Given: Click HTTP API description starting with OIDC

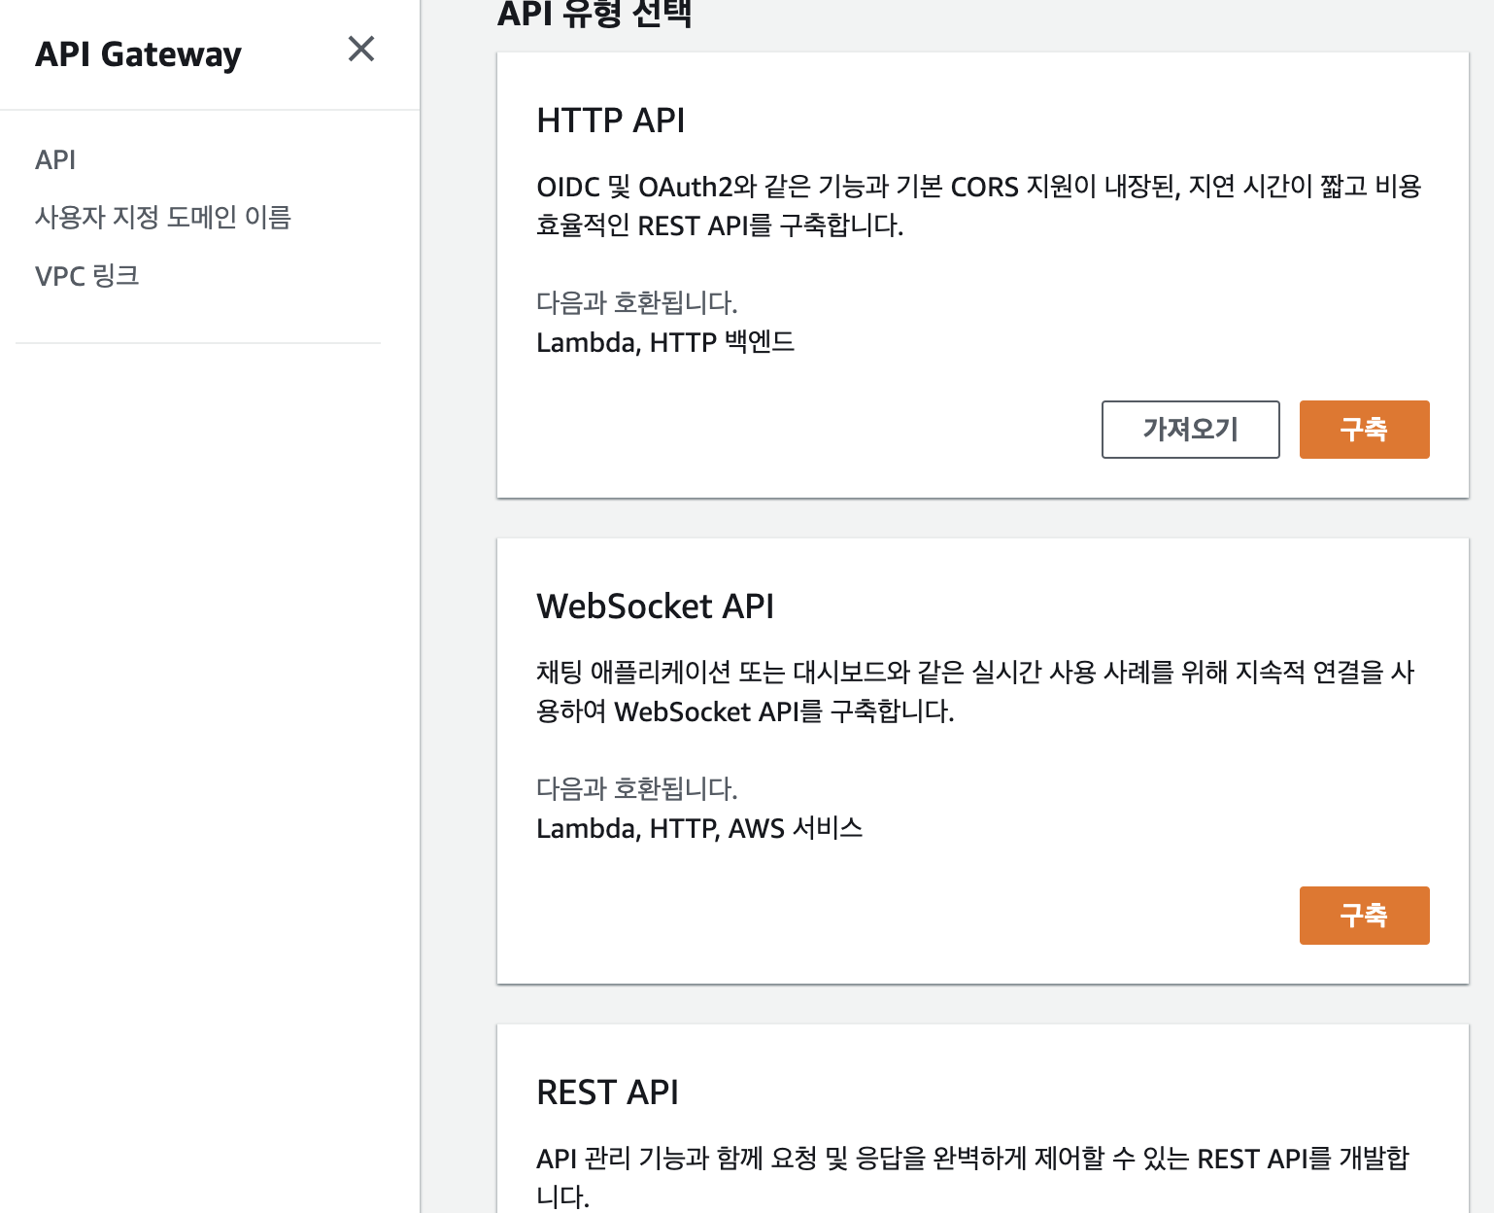Looking at the screenshot, I should 979,206.
